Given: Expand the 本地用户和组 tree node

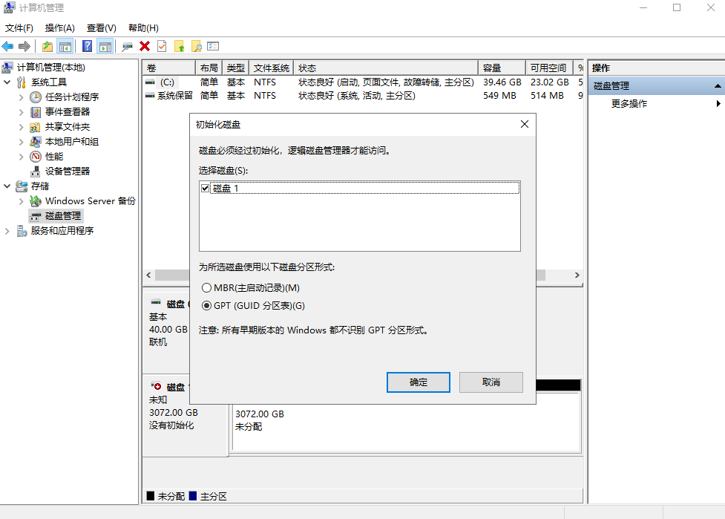Looking at the screenshot, I should point(22,142).
